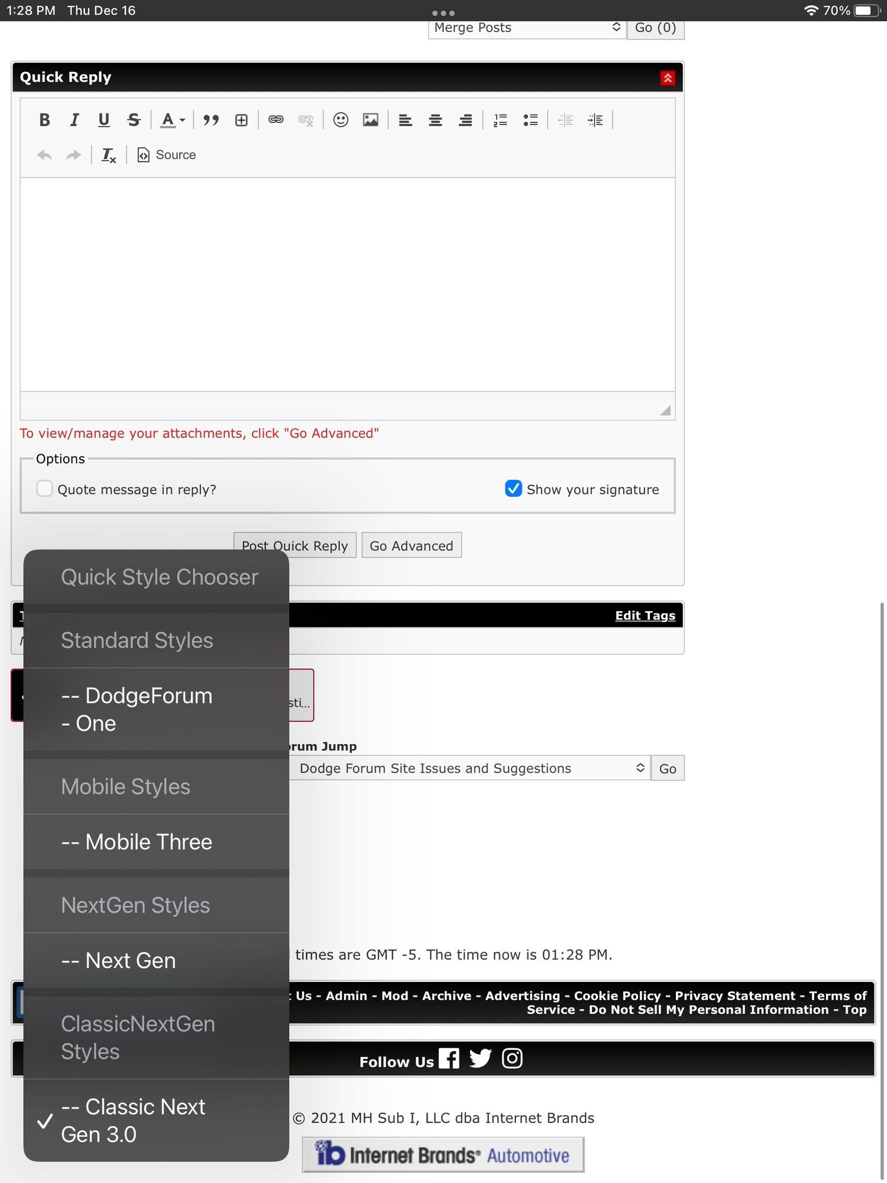Enable Quote message in reply checkbox

44,489
